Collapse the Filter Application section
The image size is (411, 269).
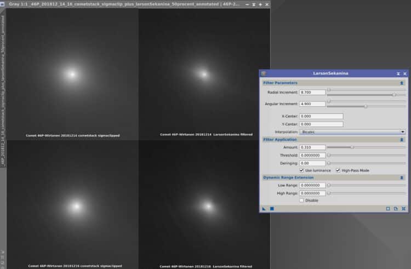click(x=402, y=140)
